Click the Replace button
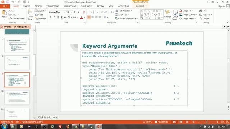Viewport: 230px width, 129px height. click(206, 15)
